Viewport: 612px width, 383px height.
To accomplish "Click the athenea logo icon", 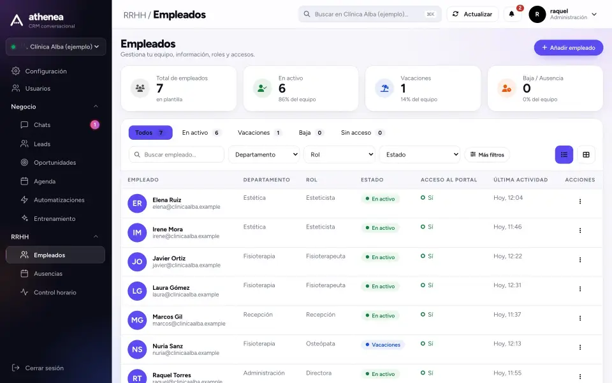I will (x=17, y=20).
